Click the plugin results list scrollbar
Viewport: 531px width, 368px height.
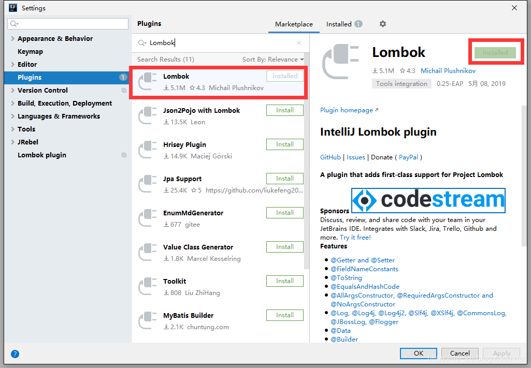click(x=307, y=160)
